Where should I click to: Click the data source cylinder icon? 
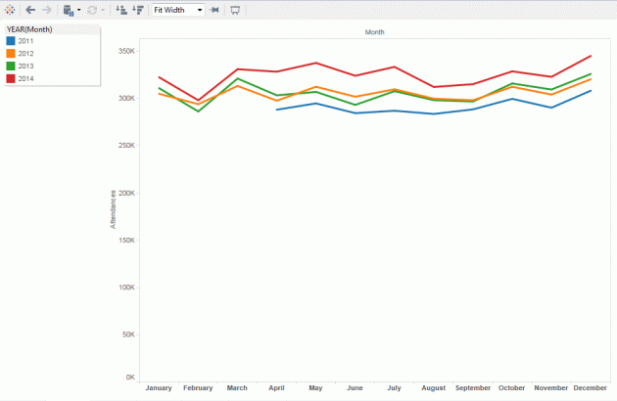click(x=68, y=10)
